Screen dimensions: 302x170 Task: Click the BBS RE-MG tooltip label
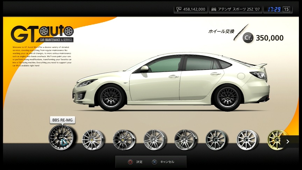63,120
